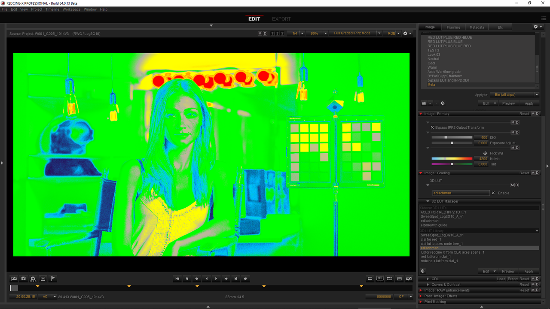Collapse the 3D LUT Manager section
The image size is (550, 309).
428,201
